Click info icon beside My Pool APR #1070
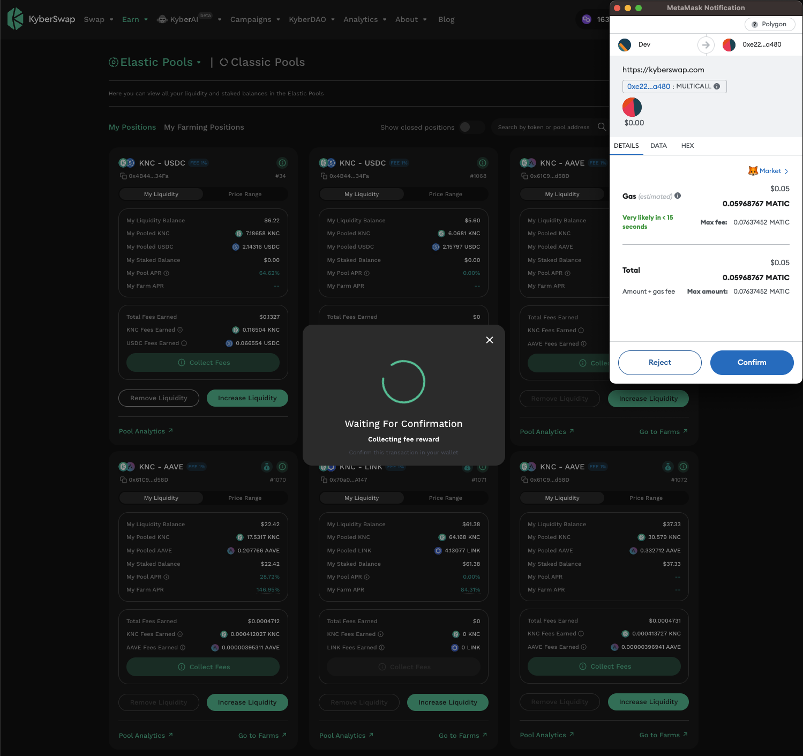The image size is (803, 756). [167, 577]
